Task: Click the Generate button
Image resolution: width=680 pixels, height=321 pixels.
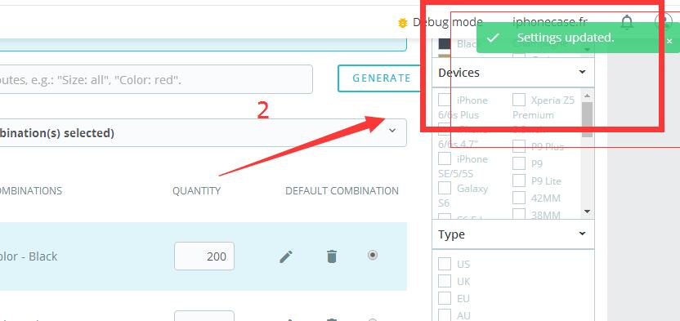Action: point(381,78)
